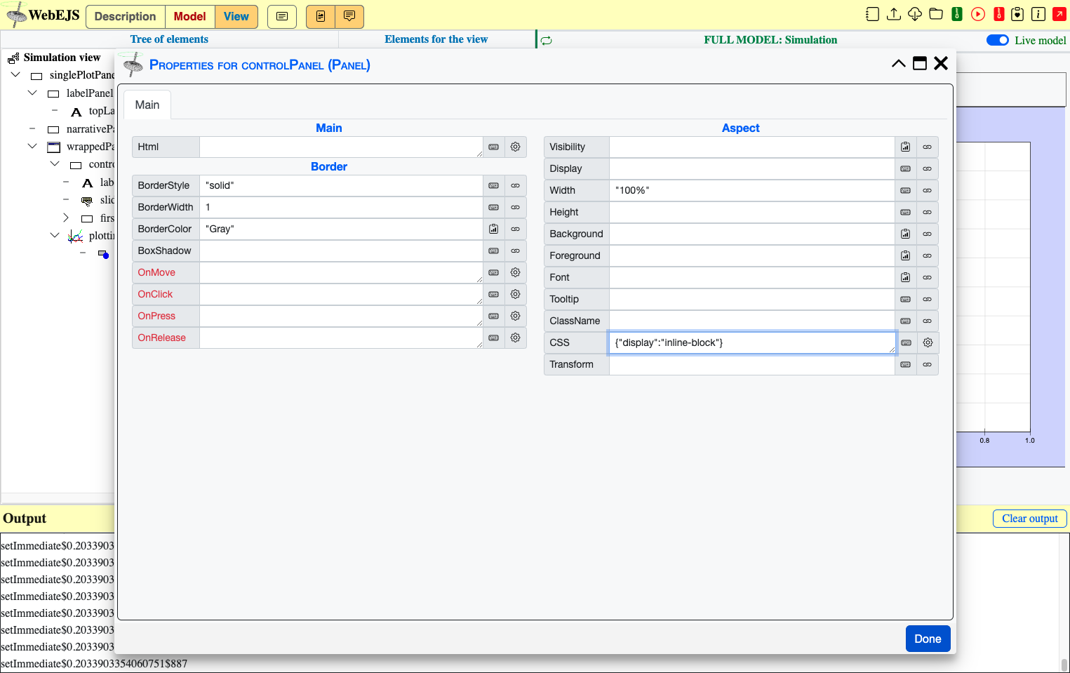Click the Clear output button

point(1030,519)
